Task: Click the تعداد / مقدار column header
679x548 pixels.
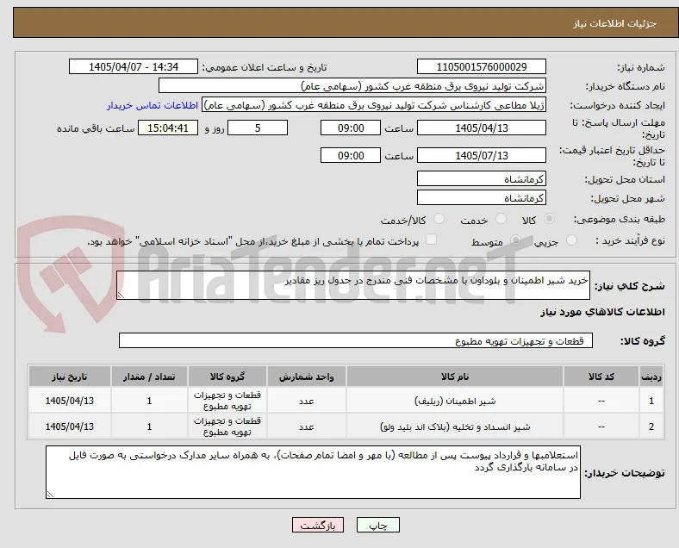Action: 149,377
